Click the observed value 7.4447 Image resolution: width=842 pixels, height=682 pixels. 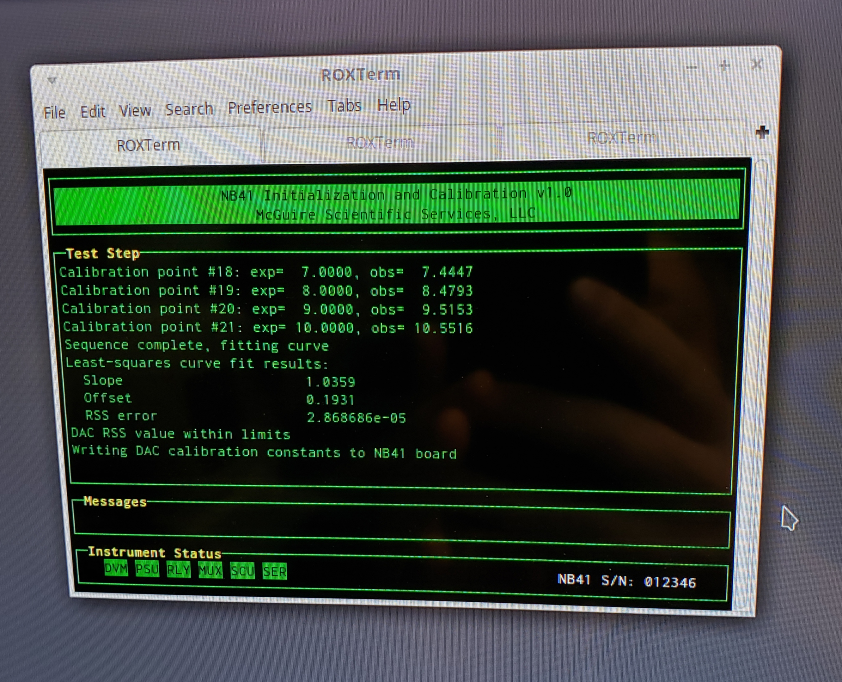(x=447, y=272)
